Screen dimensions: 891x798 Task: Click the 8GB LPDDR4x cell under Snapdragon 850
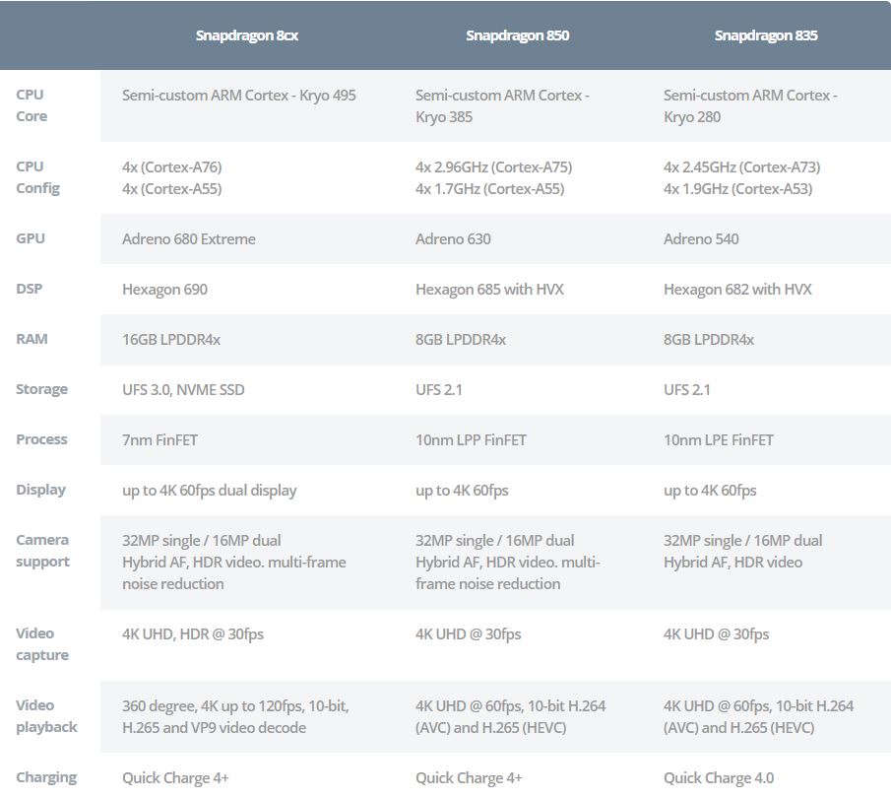[461, 340]
